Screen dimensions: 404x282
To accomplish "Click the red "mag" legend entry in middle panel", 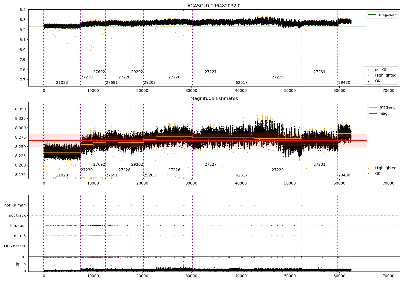I will (x=378, y=114).
